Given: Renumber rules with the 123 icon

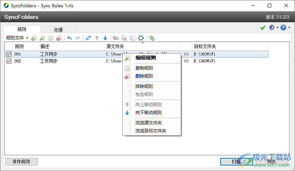Looking at the screenshot, I should [116, 38].
